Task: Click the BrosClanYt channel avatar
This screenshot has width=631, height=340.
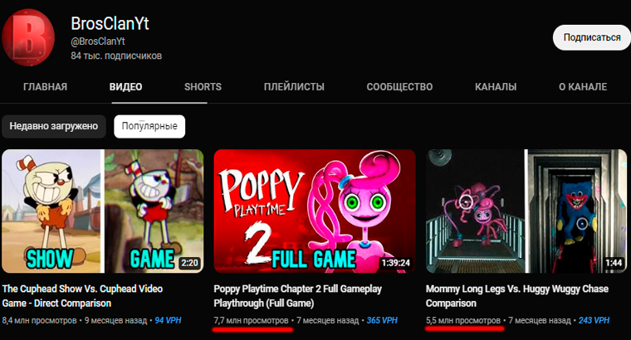Action: click(x=28, y=37)
